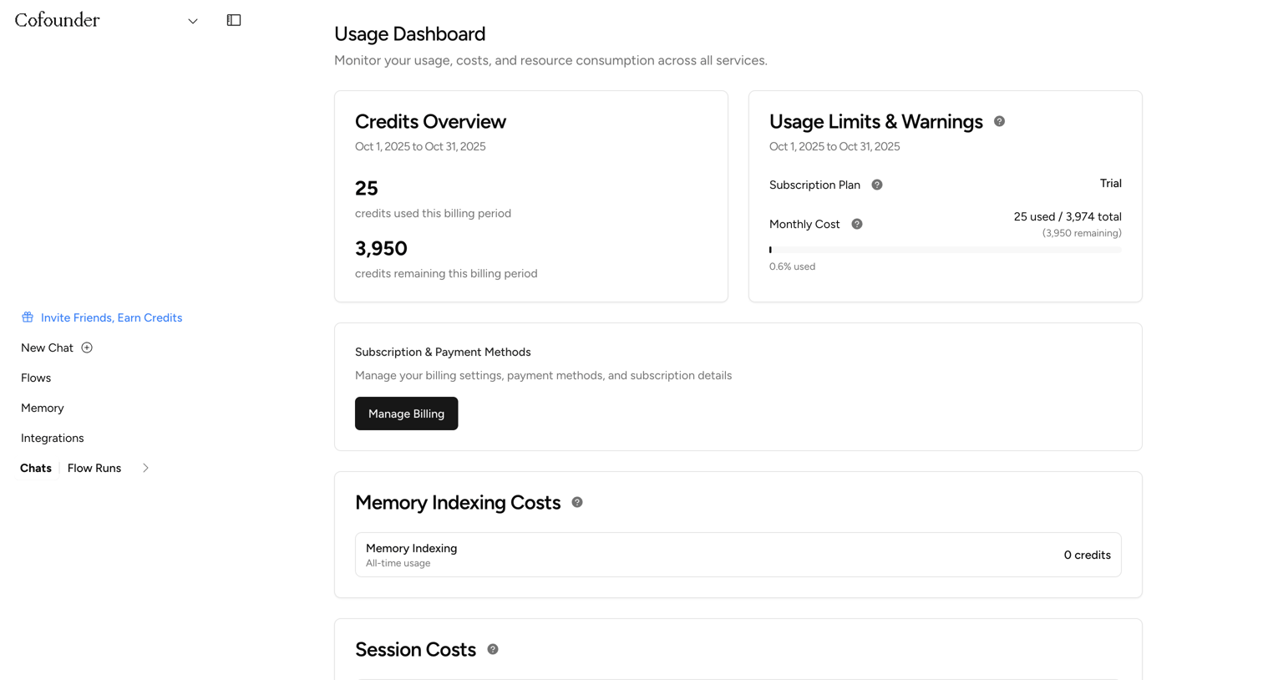Click the Manage Billing button
The width and height of the screenshot is (1263, 680).
point(406,414)
